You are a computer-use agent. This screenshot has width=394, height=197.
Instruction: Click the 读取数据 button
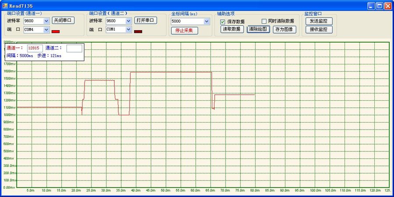(232, 29)
